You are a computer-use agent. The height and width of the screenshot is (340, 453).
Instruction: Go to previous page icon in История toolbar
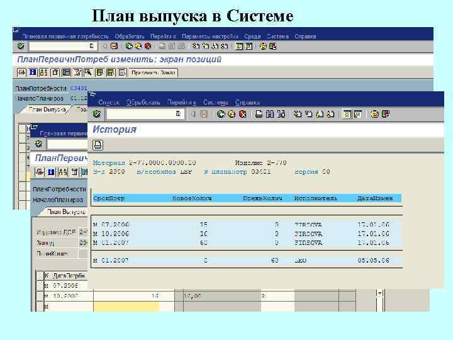pyautogui.click(x=308, y=114)
